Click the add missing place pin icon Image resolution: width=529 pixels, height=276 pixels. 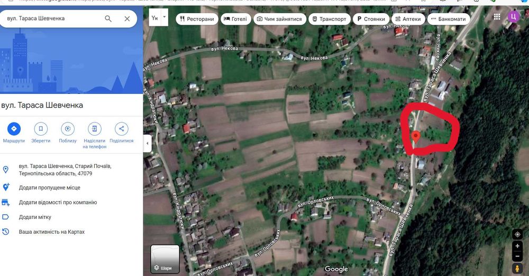[x=6, y=187]
